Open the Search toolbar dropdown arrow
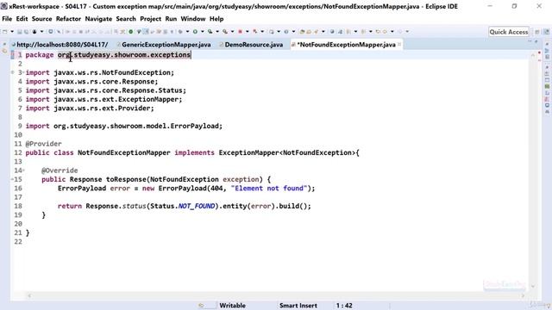This screenshot has height=310, width=552. 323,32
